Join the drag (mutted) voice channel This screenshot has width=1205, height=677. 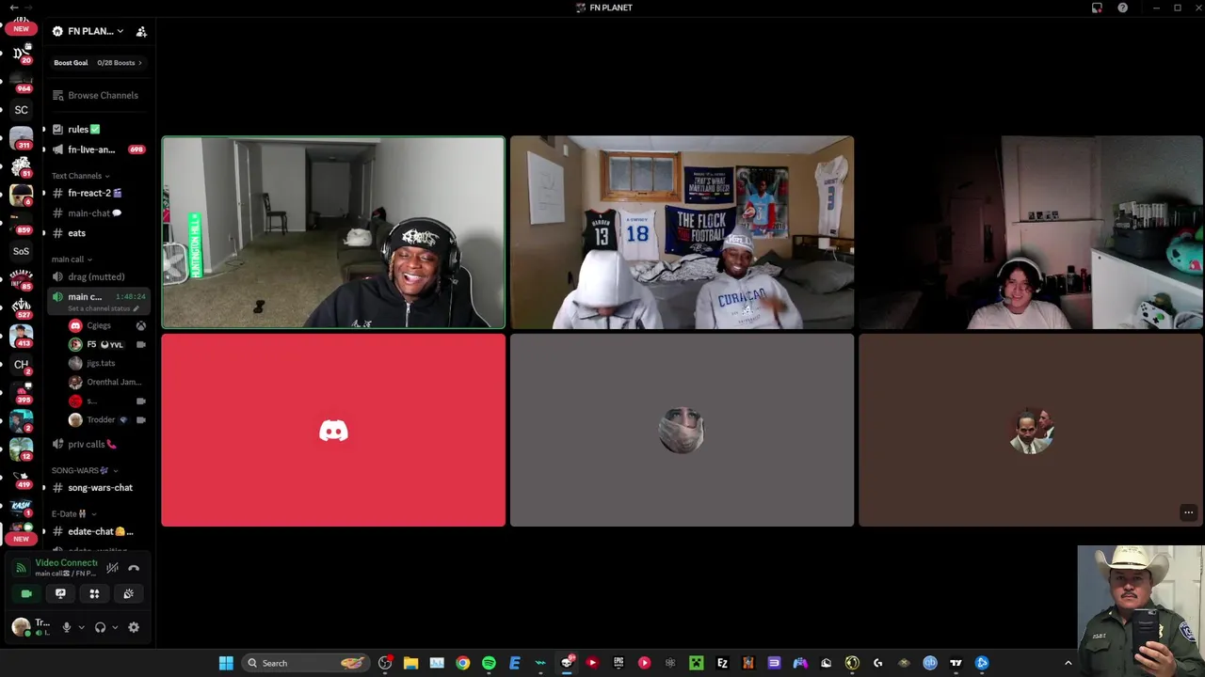[x=99, y=276]
